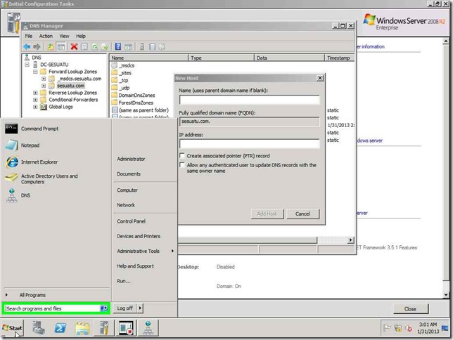Click the New Server toolbar icon
This screenshot has width=453, height=340.
[x=142, y=47]
